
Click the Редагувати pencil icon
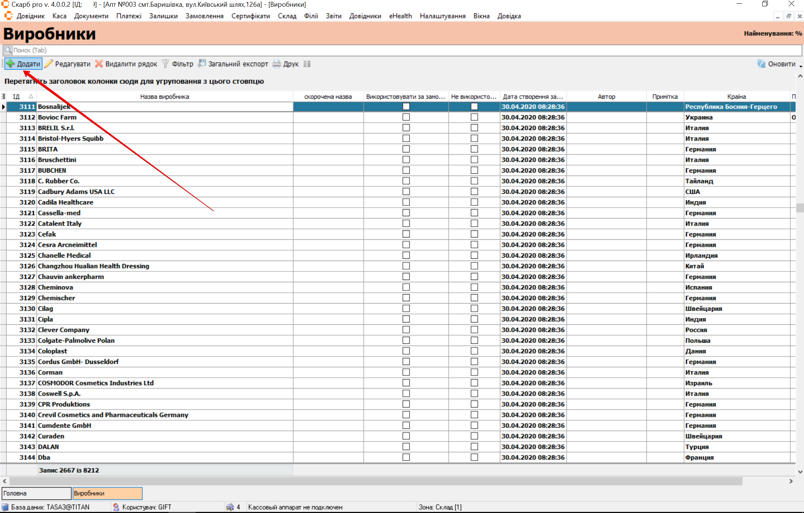(x=49, y=64)
